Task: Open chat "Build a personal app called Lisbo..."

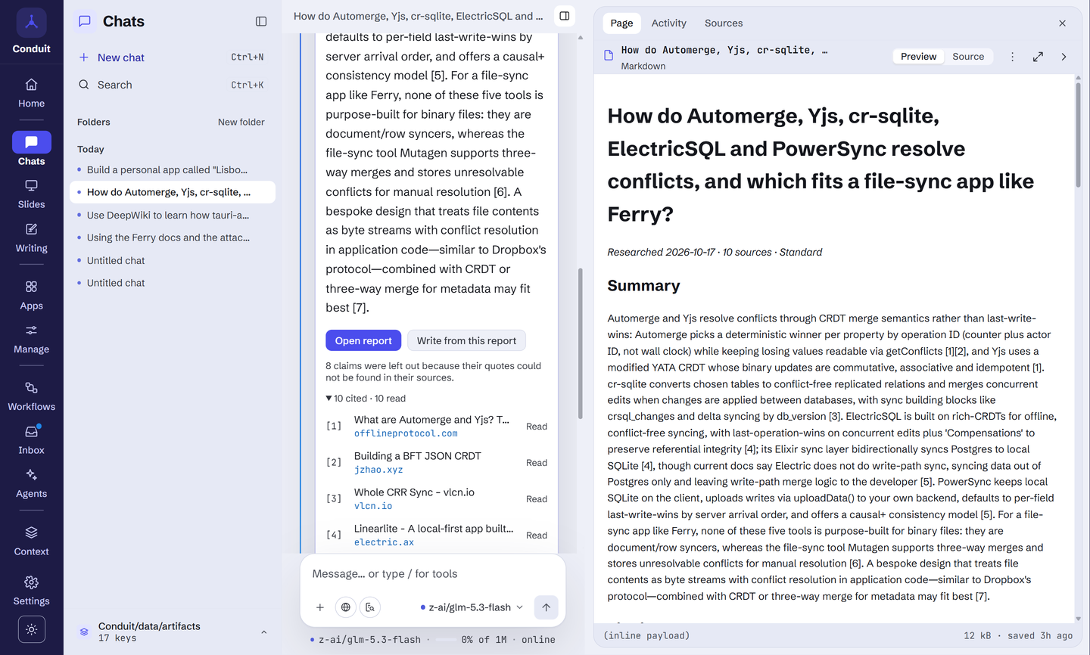Action: 173,170
